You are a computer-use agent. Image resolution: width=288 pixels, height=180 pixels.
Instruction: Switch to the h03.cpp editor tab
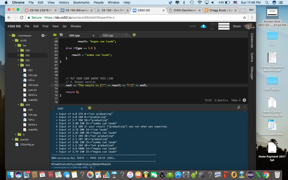(108, 35)
